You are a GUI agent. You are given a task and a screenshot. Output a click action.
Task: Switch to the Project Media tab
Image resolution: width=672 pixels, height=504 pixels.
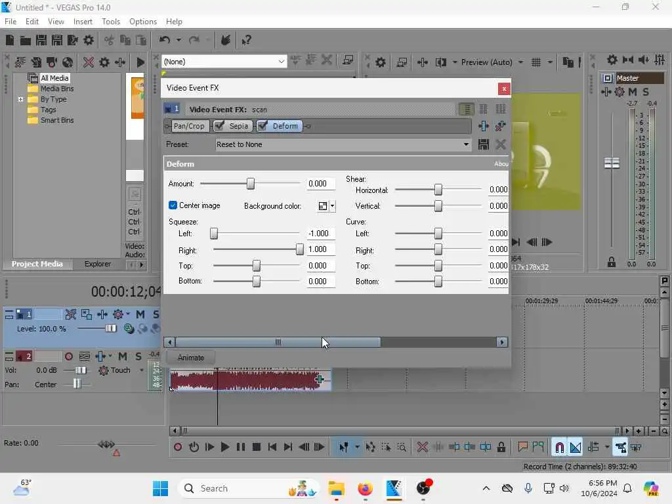pos(37,264)
